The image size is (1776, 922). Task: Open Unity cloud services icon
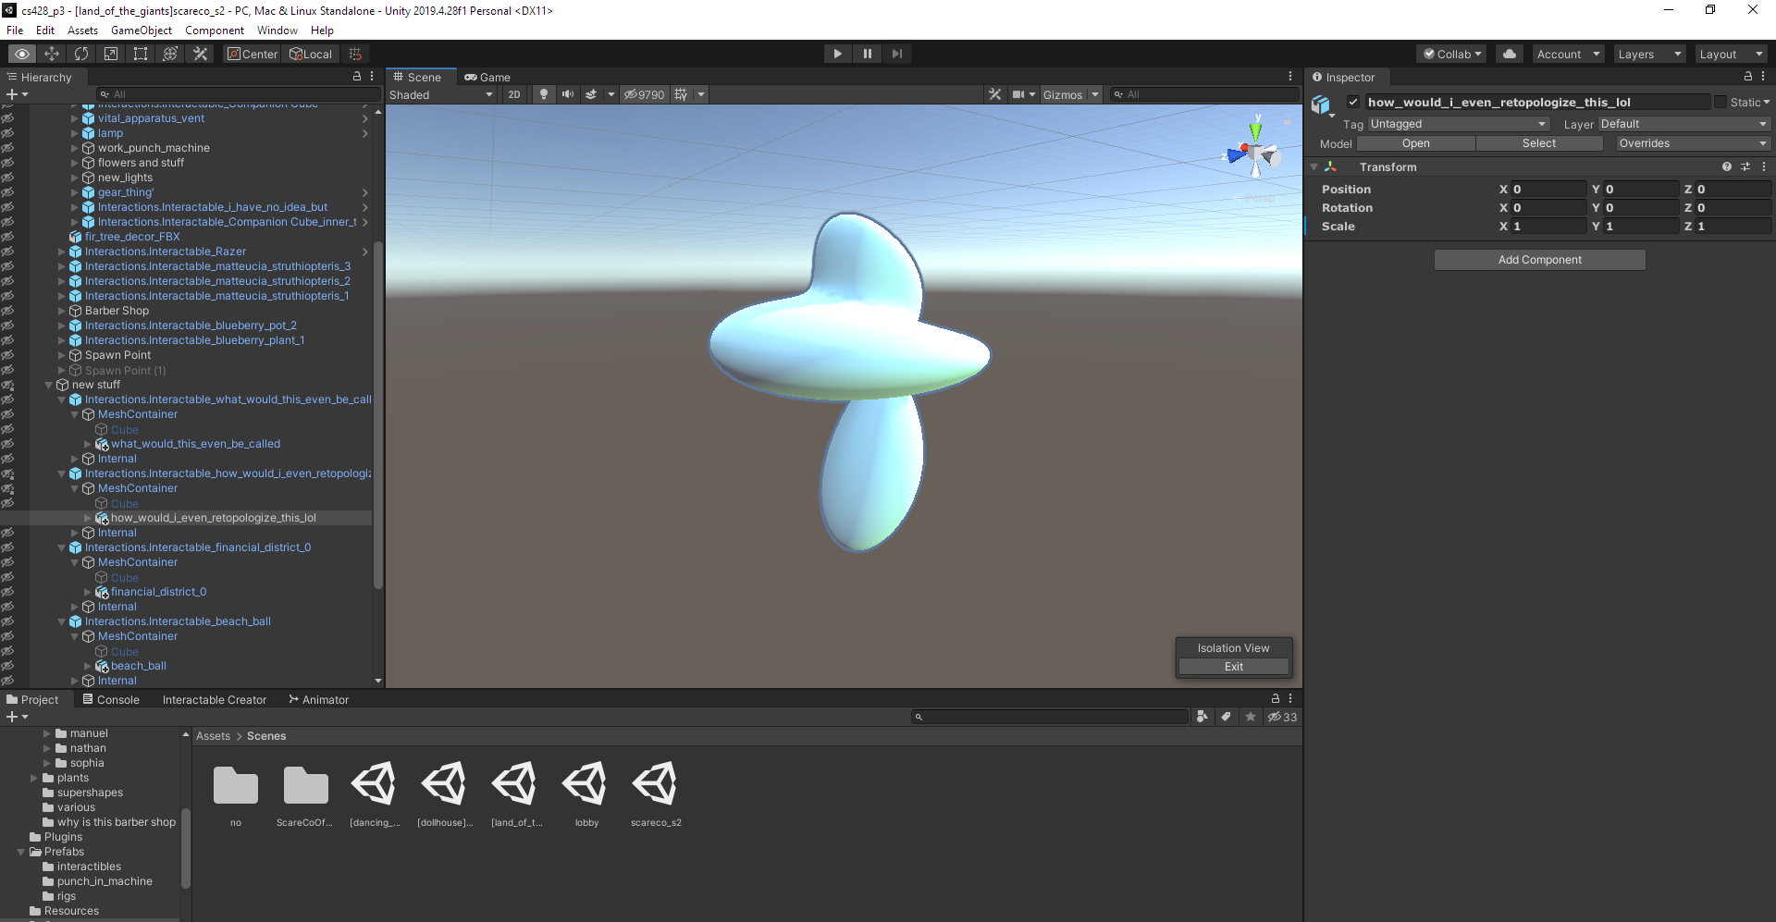[1510, 54]
